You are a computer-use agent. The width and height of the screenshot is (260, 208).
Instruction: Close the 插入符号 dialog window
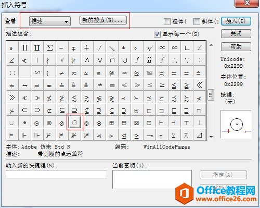(x=246, y=3)
